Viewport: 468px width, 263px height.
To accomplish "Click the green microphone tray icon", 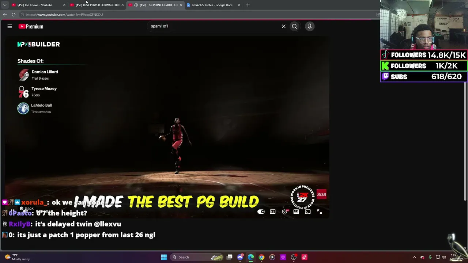I will 430,257.
